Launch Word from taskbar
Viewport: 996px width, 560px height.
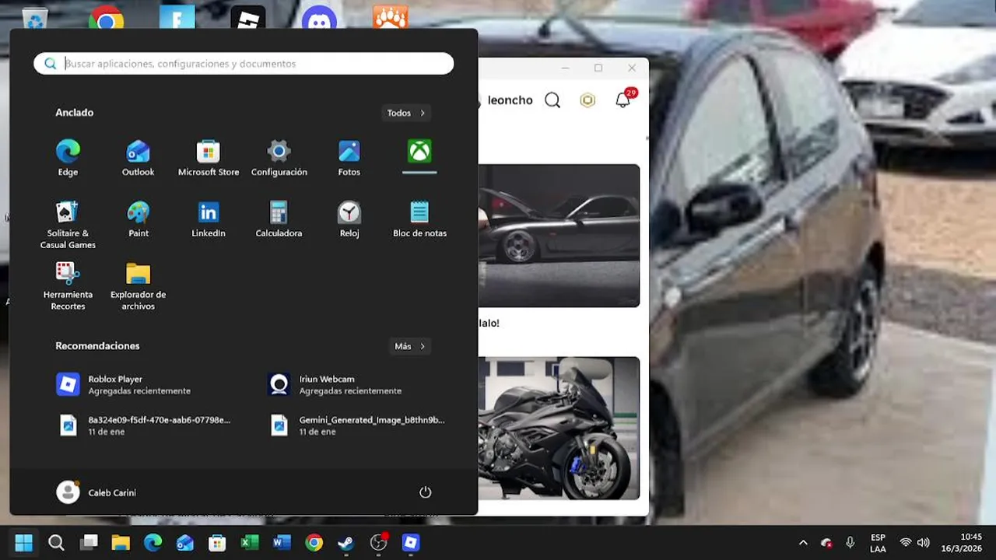tap(282, 542)
